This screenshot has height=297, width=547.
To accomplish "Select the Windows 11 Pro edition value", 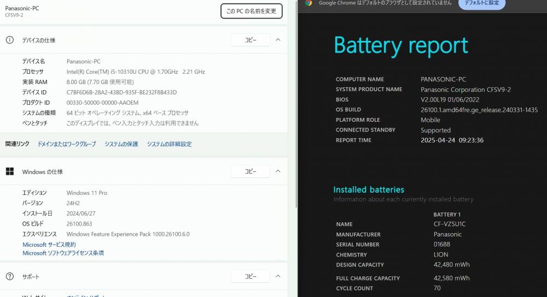I will (87, 193).
